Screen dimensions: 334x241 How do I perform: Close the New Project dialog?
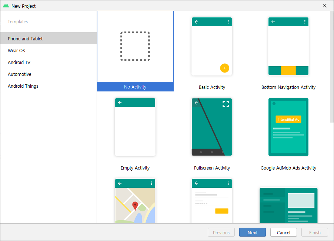pos(325,6)
